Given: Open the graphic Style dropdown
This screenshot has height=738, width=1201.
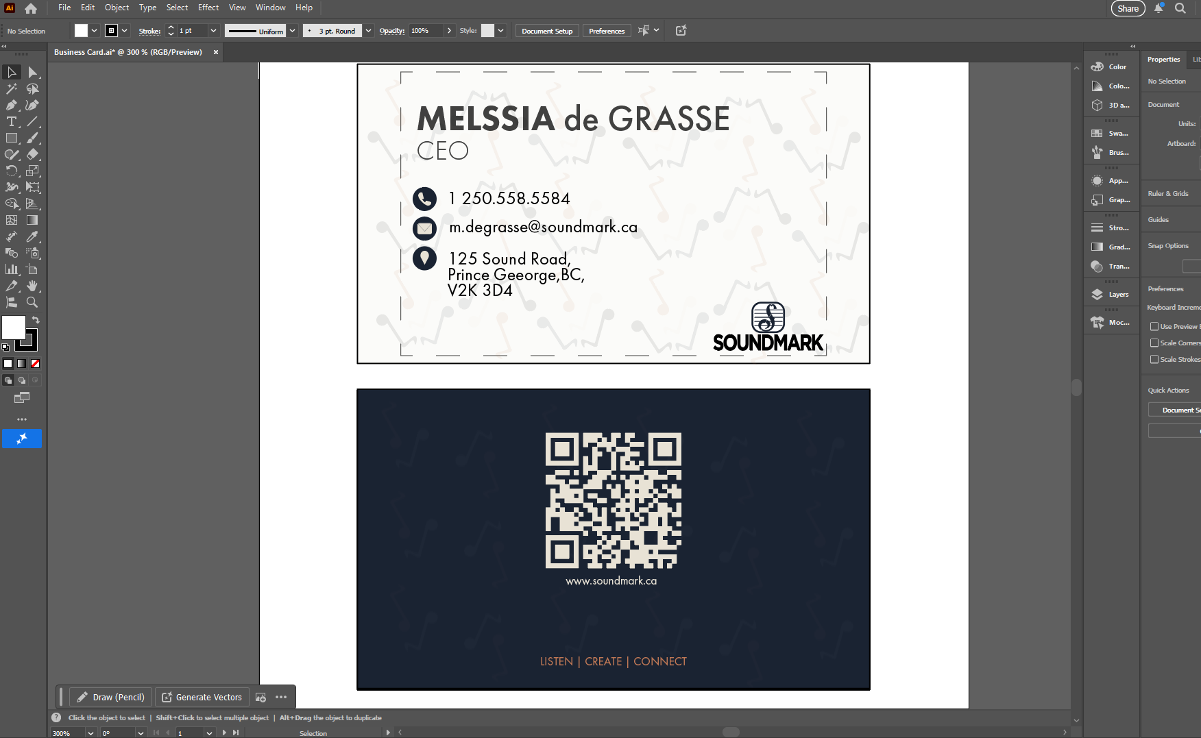Looking at the screenshot, I should pos(500,31).
